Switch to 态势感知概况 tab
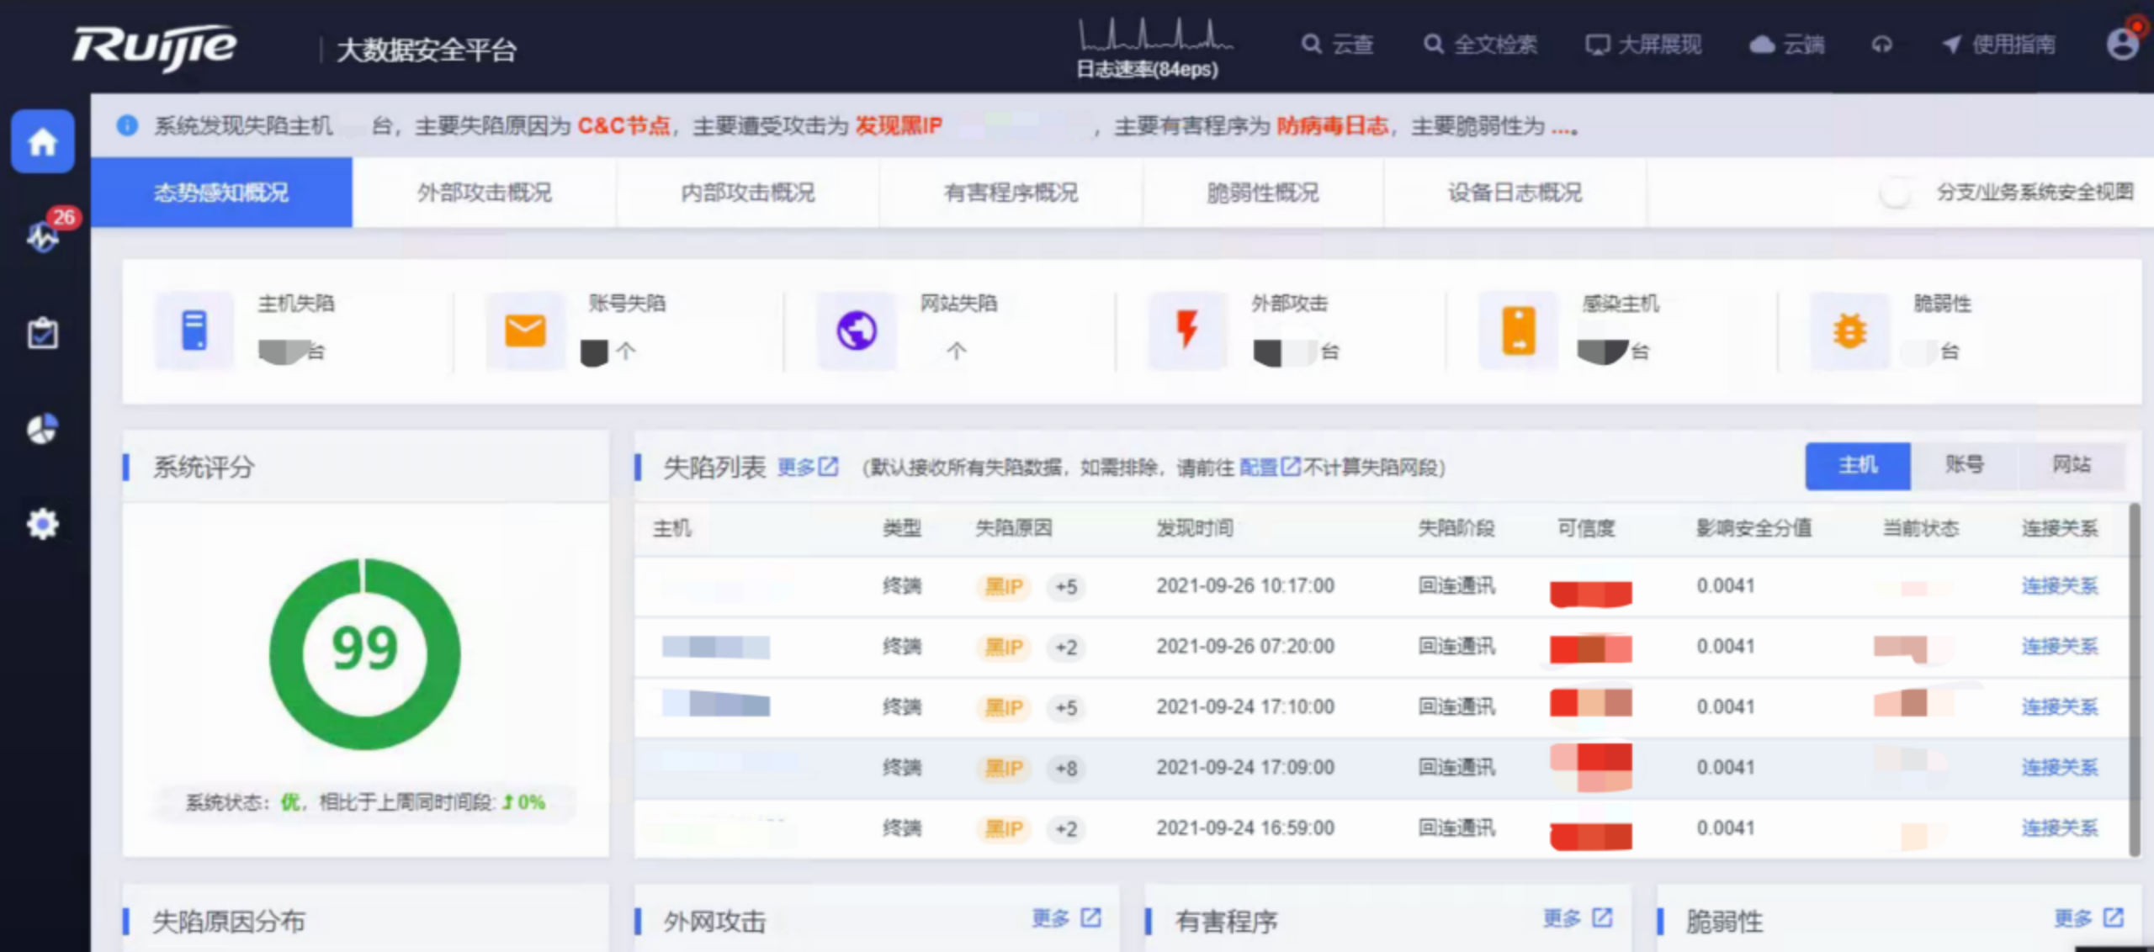Screen dimensions: 2154x952 (x=221, y=193)
